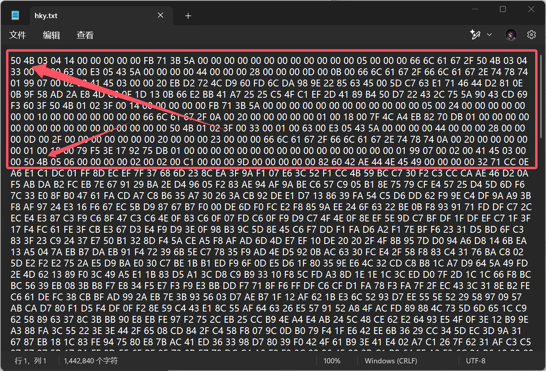Open the 查看 menu

[x=85, y=35]
